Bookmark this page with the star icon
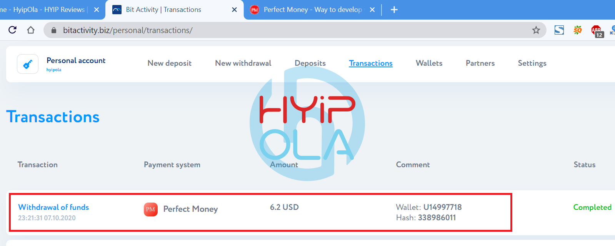The image size is (615, 246). 536,30
